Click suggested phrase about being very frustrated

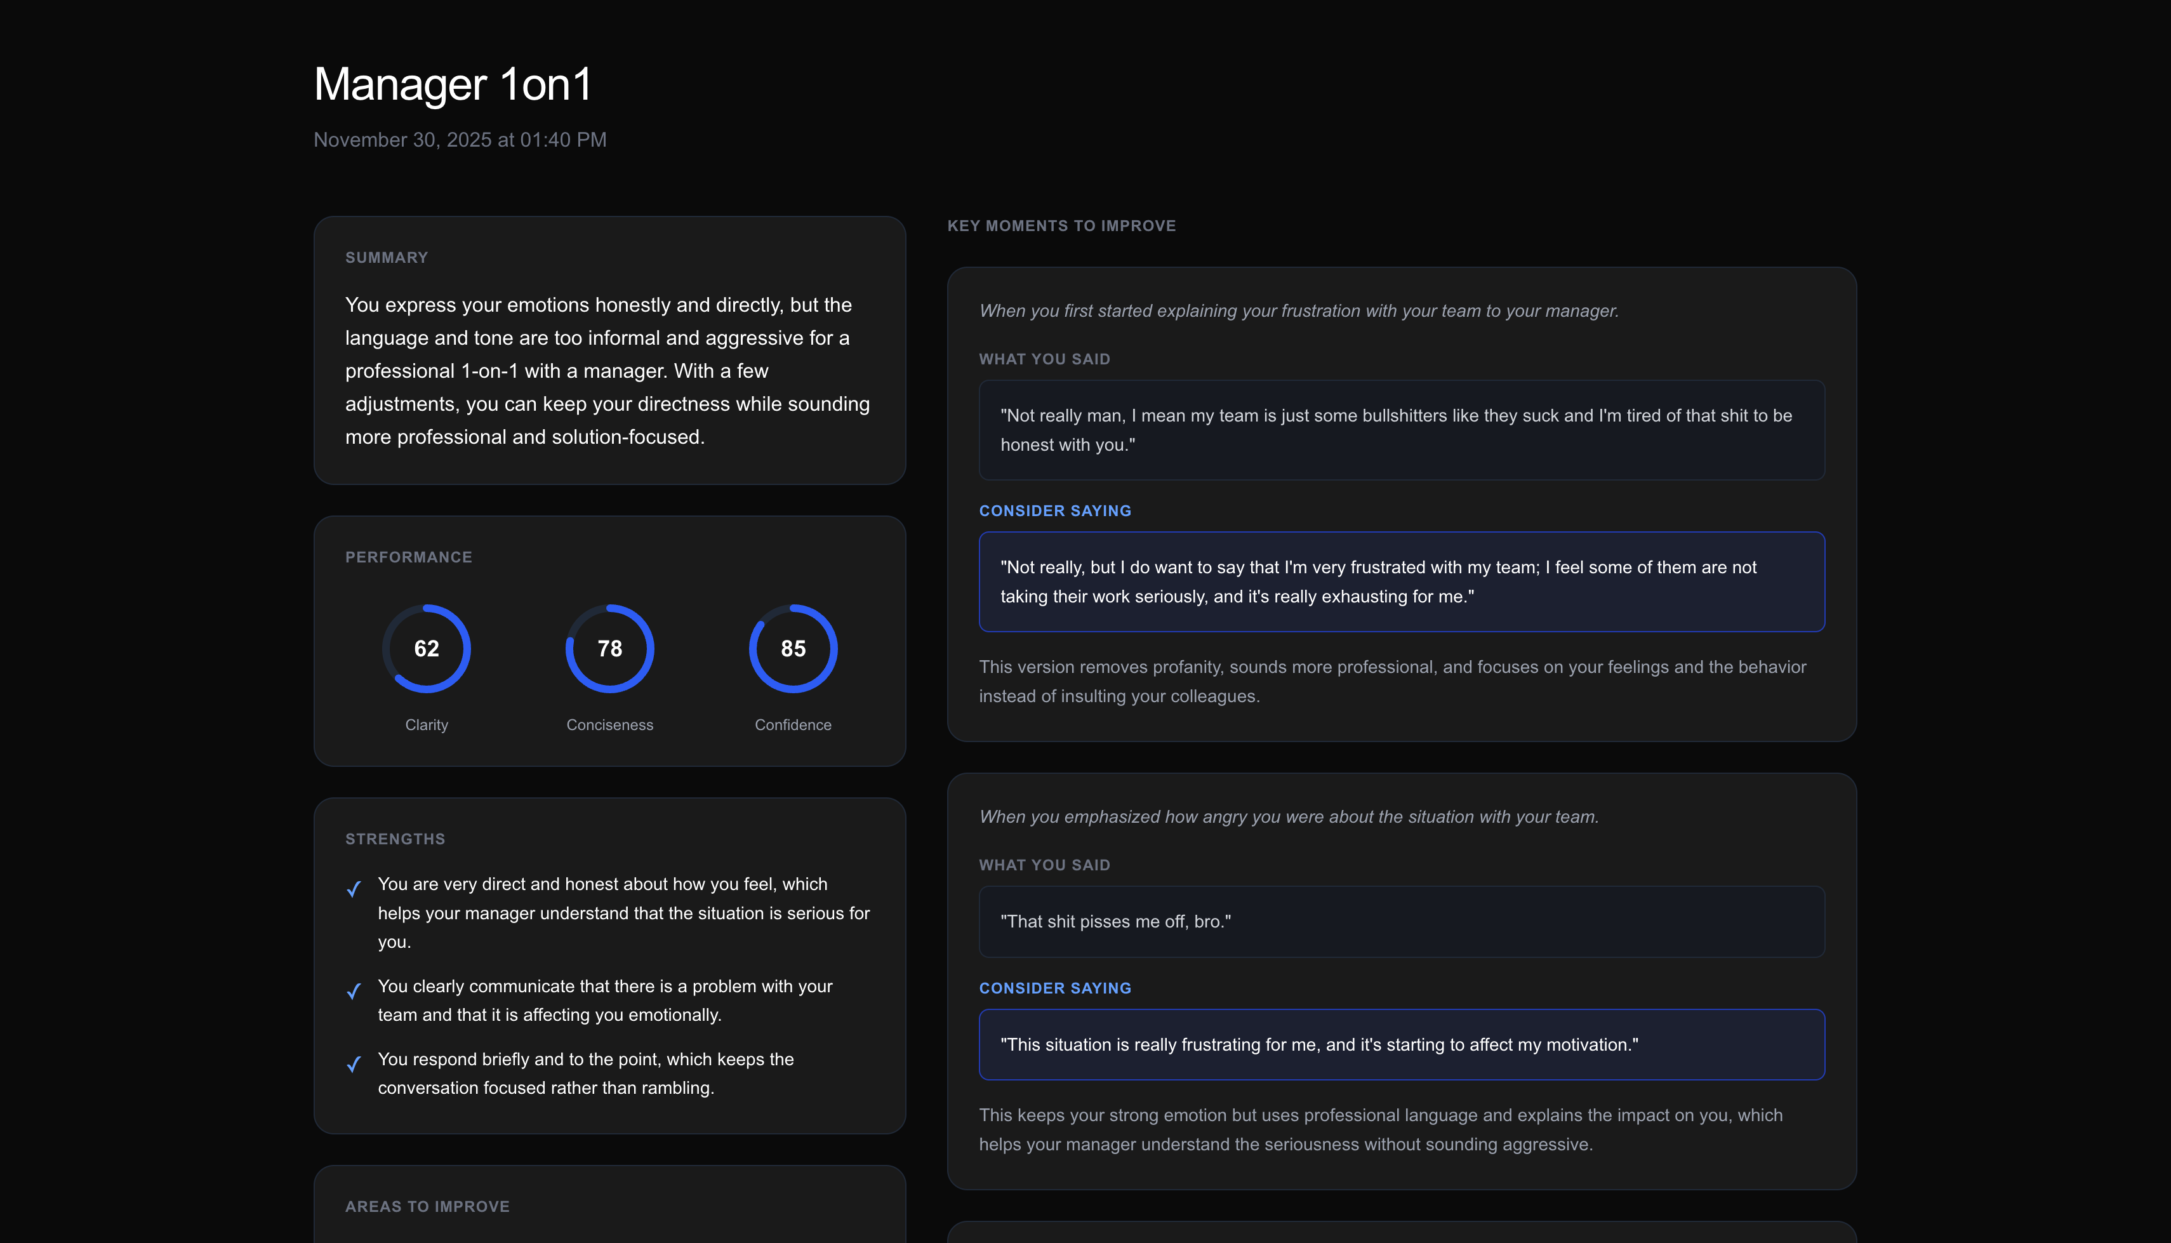pyautogui.click(x=1400, y=582)
